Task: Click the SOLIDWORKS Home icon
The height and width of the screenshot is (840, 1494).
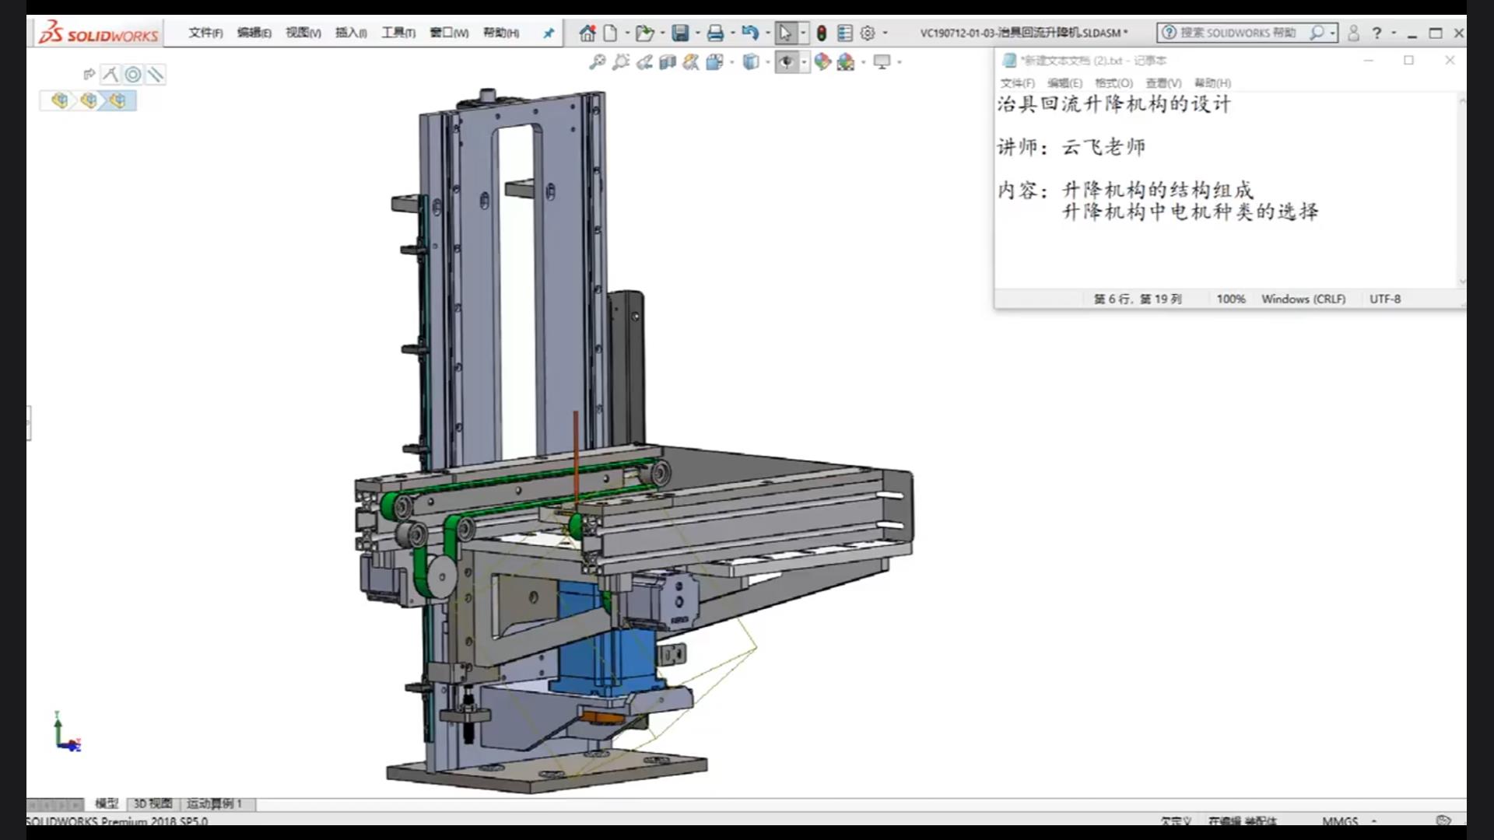Action: [587, 33]
